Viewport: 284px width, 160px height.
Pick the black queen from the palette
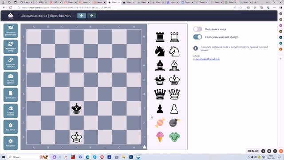click(160, 94)
